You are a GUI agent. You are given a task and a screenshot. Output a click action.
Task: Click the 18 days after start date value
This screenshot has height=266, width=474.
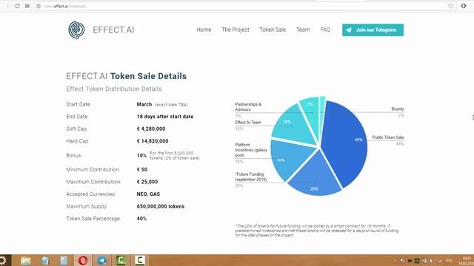pyautogui.click(x=165, y=117)
